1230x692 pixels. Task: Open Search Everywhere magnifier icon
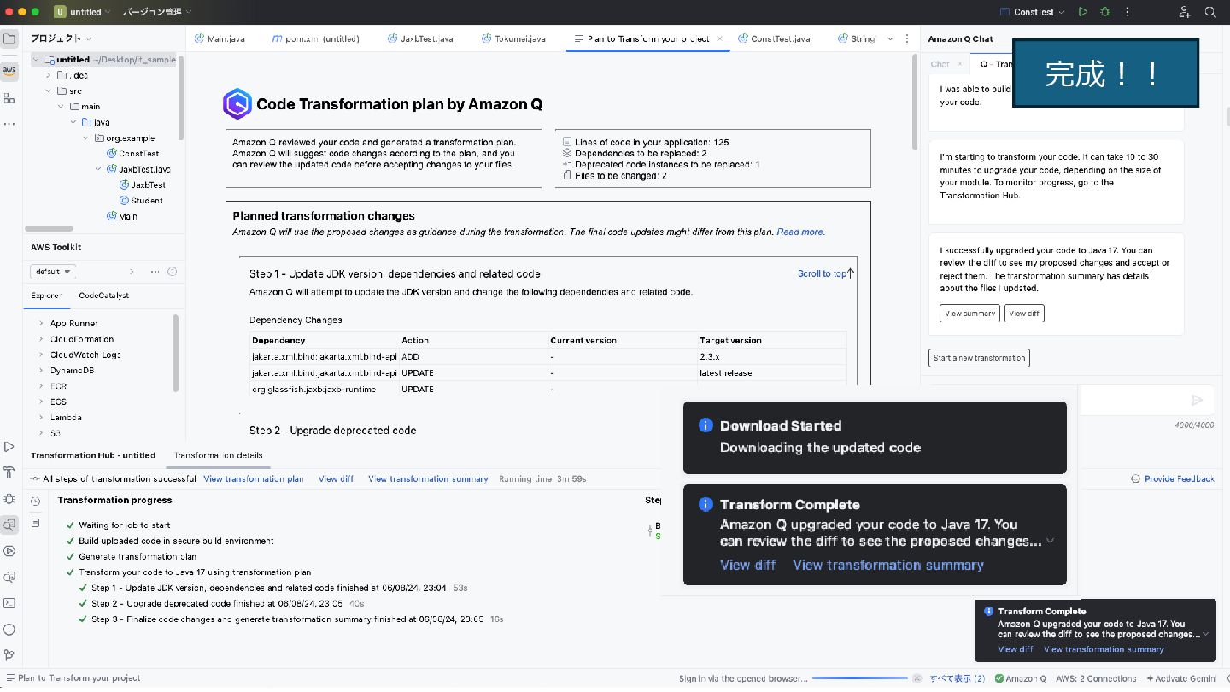coord(1210,12)
